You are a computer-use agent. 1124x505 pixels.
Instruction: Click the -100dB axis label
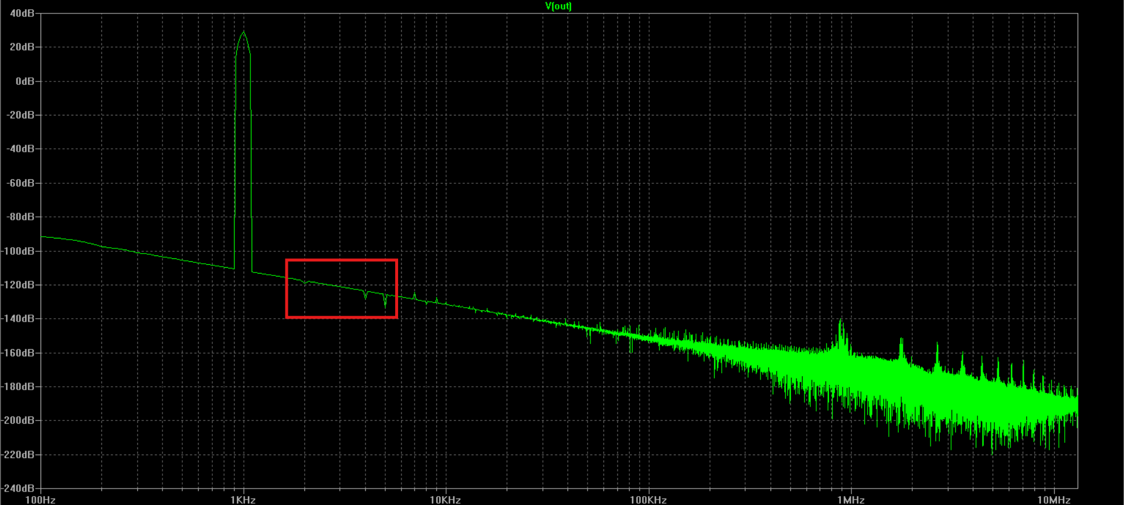[x=18, y=251]
